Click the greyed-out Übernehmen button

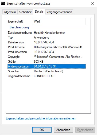85,130
